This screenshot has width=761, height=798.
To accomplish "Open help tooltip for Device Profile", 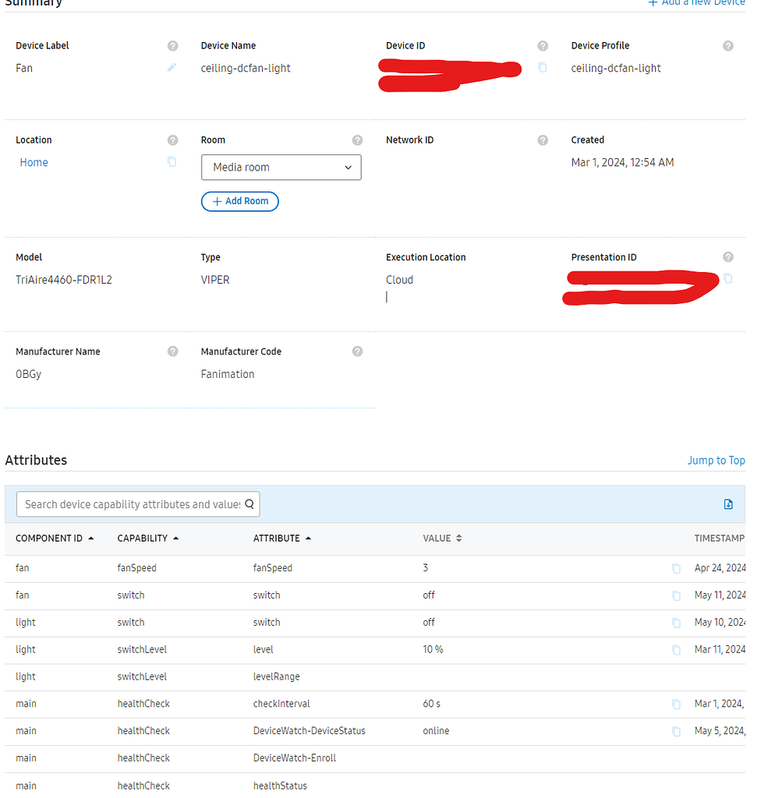I will (x=728, y=45).
